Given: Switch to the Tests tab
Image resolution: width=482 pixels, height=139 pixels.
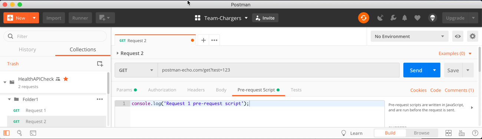Looking at the screenshot, I should tap(296, 90).
